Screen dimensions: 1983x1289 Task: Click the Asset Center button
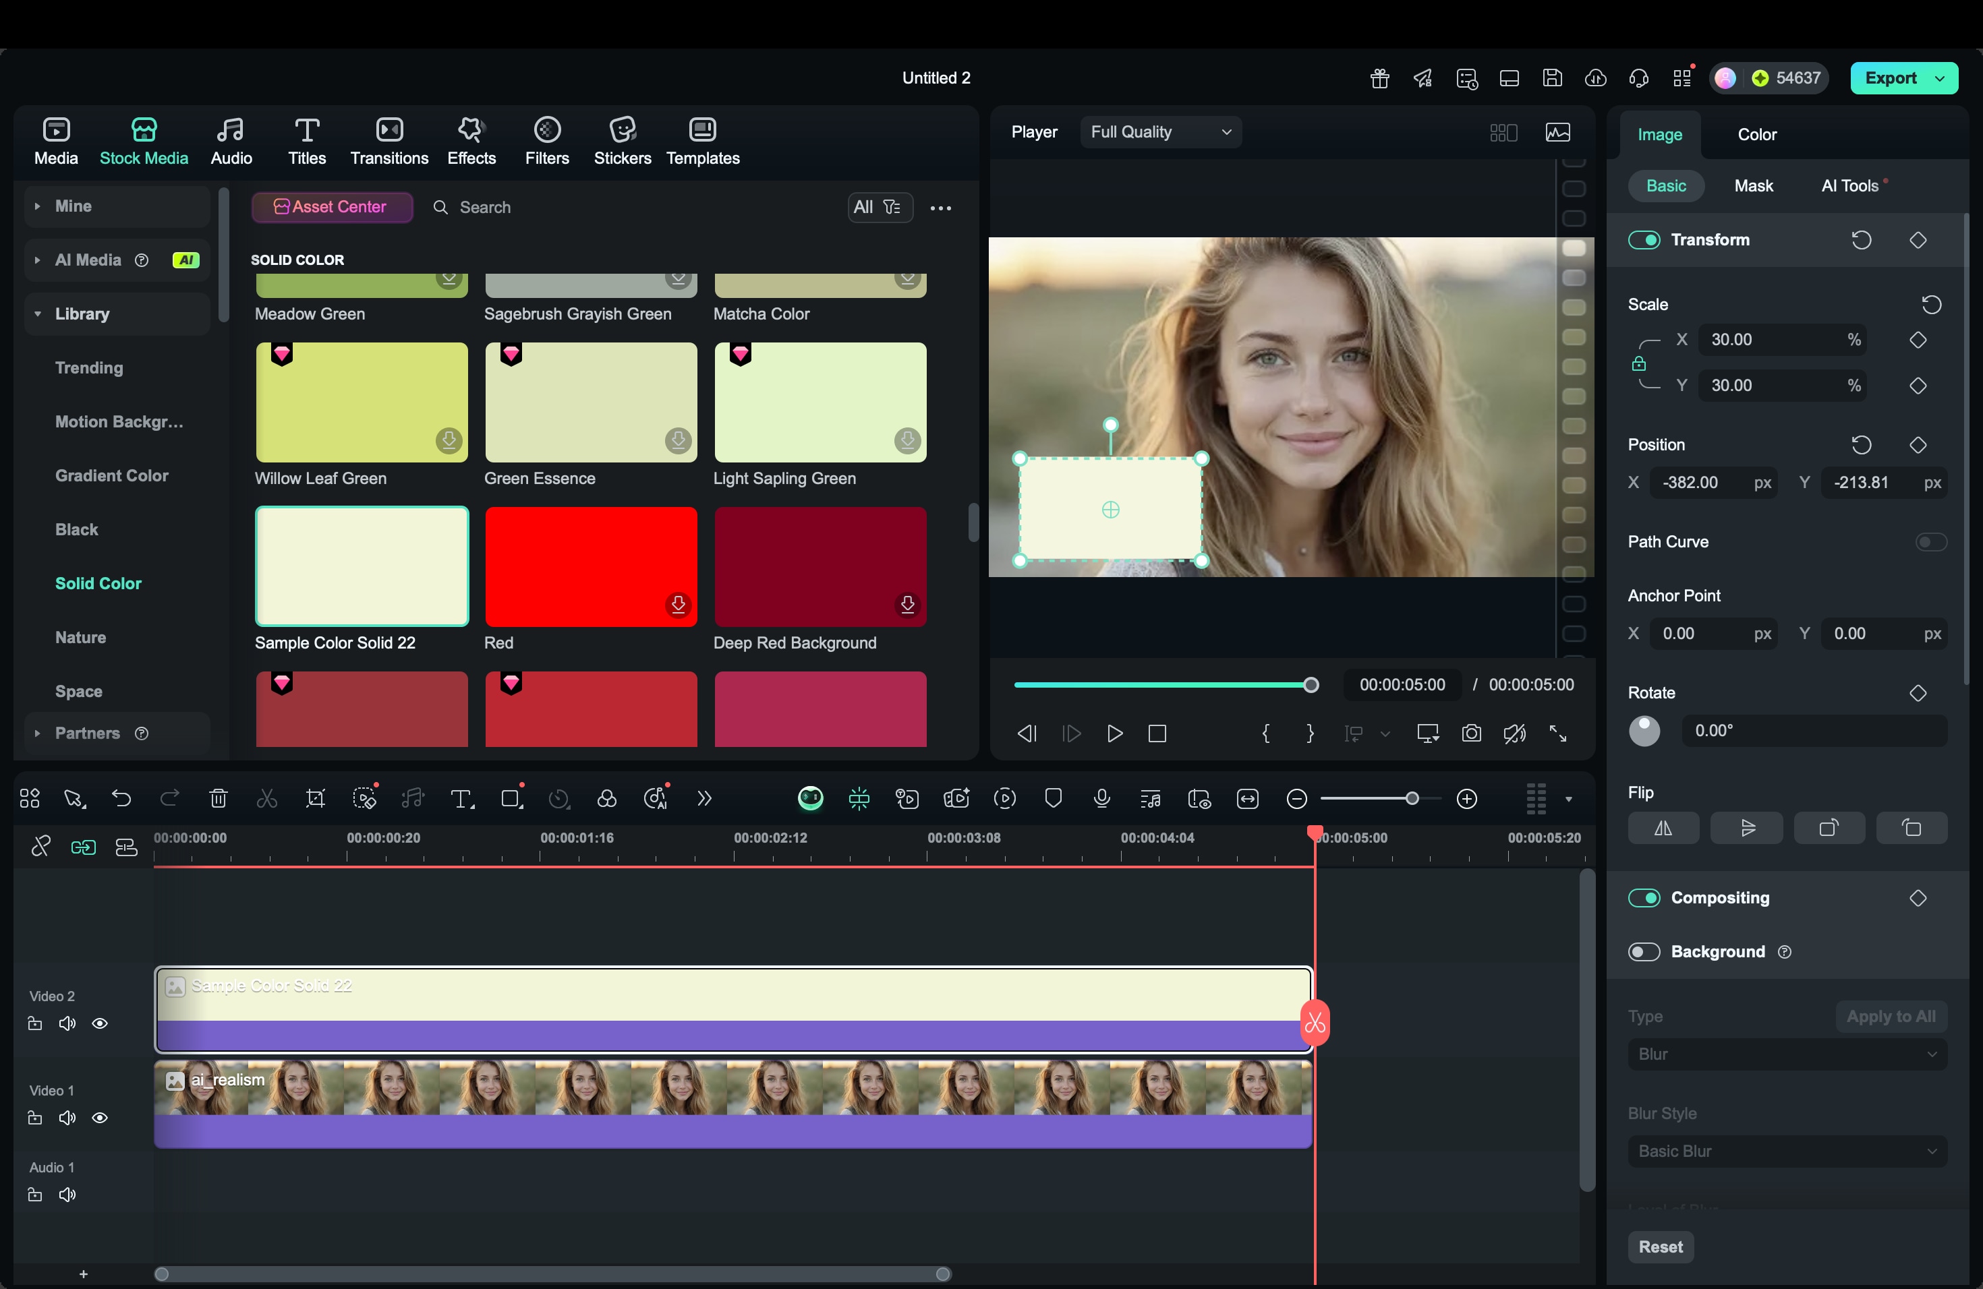point(332,206)
